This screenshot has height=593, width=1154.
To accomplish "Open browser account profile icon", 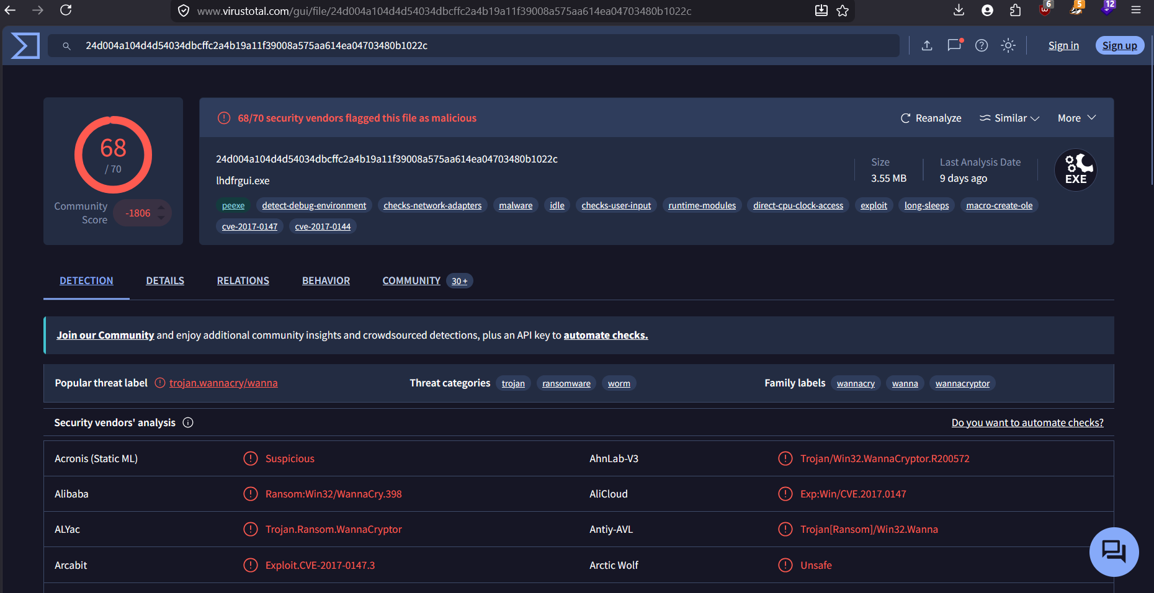I will pyautogui.click(x=987, y=10).
